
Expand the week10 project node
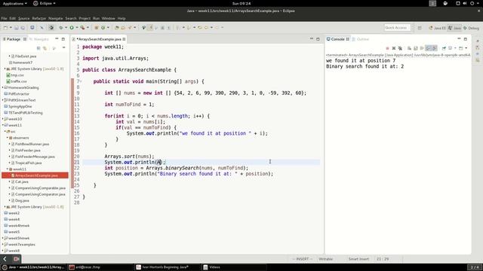pos(3,119)
